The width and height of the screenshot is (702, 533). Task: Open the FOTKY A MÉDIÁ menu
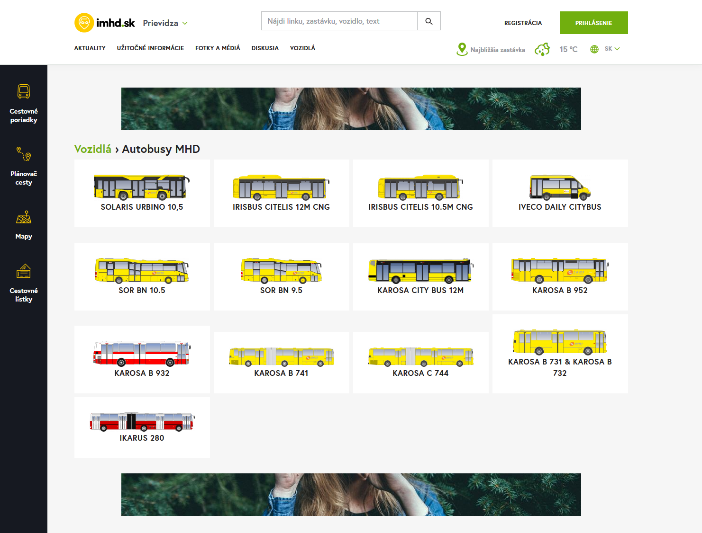218,48
